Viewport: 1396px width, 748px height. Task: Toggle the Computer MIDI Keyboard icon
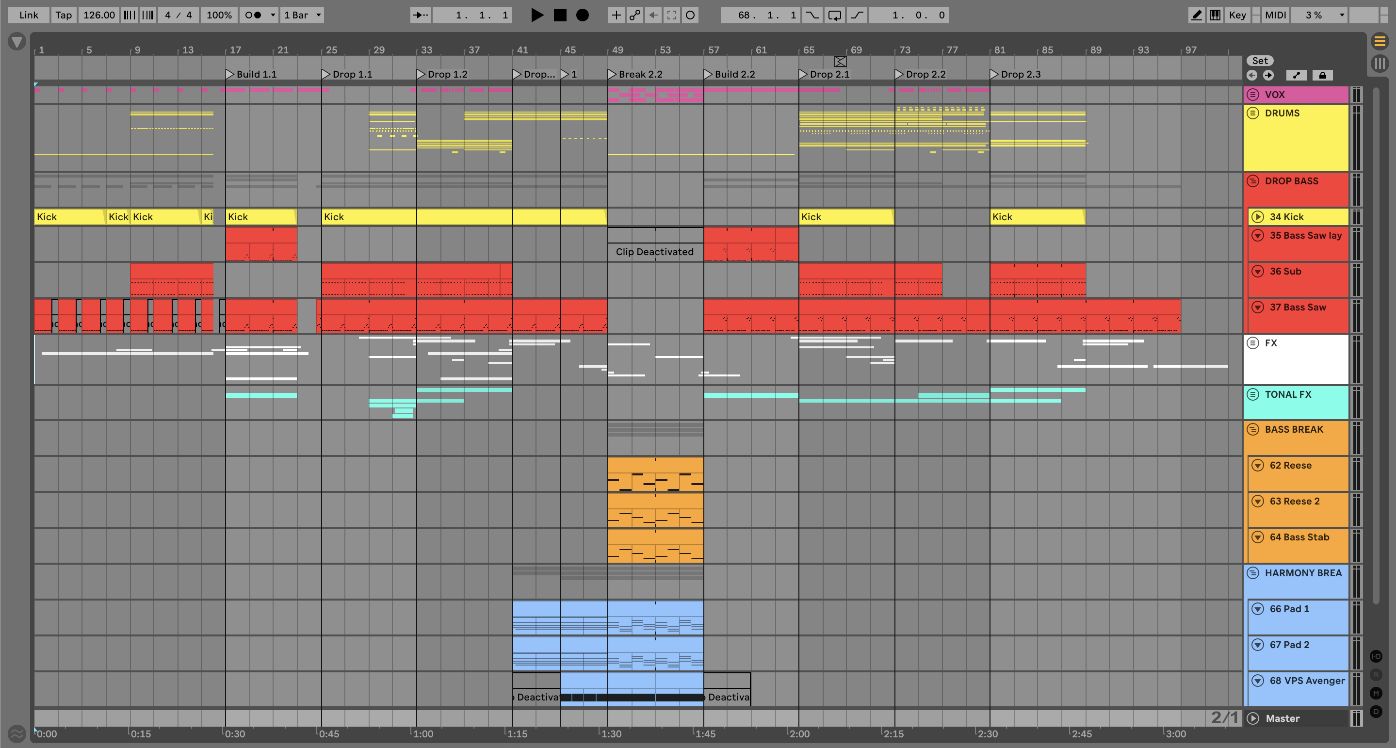pyautogui.click(x=1215, y=15)
